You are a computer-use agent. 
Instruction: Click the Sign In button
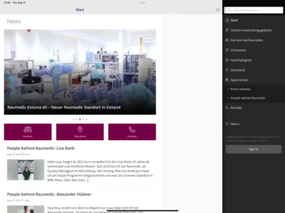[254, 149]
